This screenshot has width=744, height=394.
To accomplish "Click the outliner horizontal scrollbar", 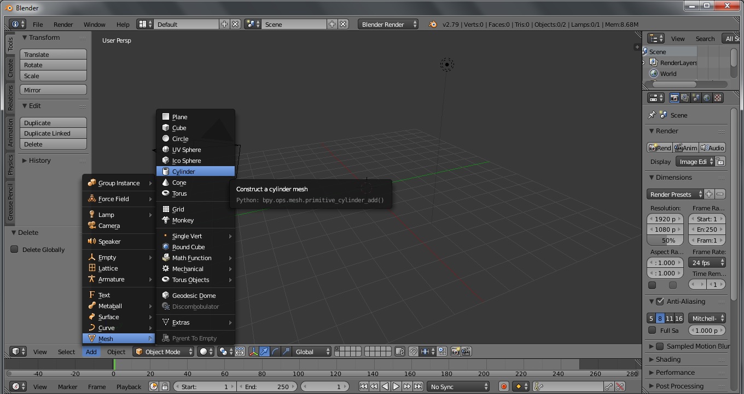I will coord(674,84).
